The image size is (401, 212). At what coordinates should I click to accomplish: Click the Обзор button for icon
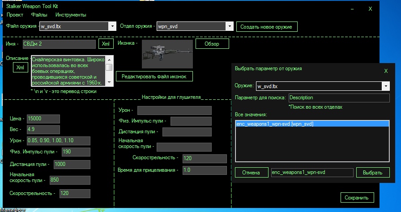click(212, 44)
